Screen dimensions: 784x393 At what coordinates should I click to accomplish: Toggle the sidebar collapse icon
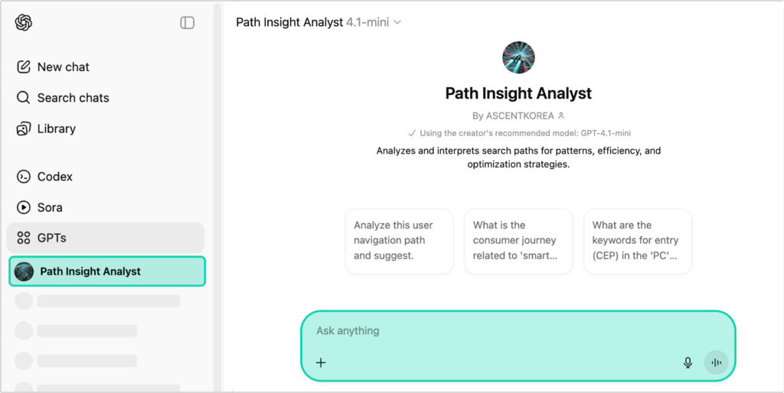(x=188, y=23)
